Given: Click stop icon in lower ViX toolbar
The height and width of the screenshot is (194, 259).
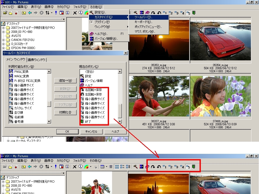Looking at the screenshot, I should tap(41, 167).
